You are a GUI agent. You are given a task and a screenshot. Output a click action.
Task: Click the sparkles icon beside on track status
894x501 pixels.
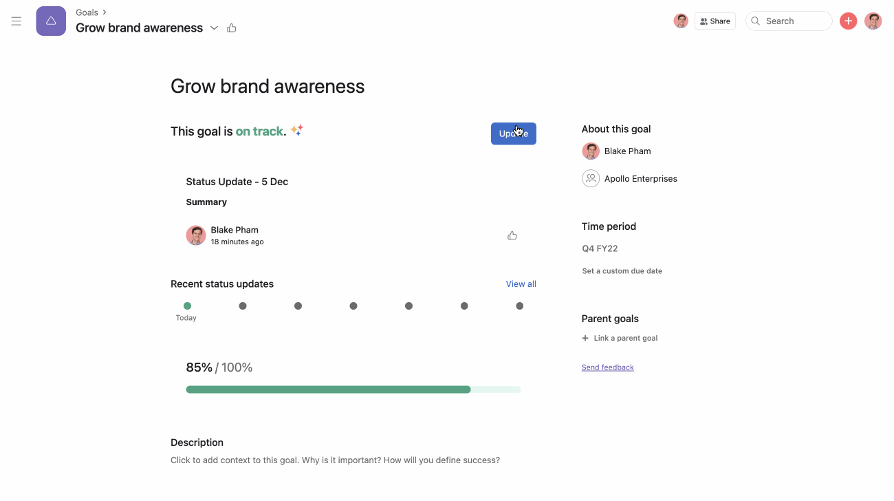click(x=296, y=129)
